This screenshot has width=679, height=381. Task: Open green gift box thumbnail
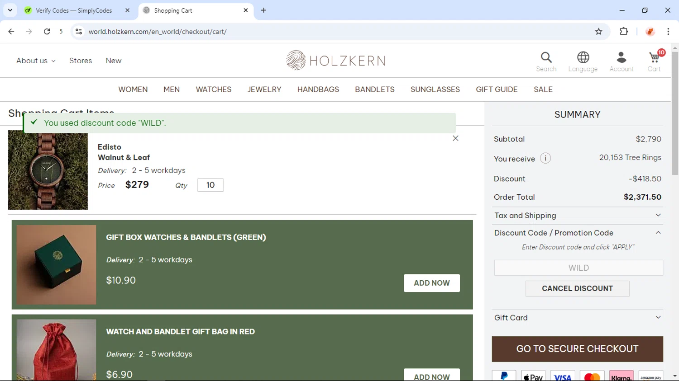57,265
